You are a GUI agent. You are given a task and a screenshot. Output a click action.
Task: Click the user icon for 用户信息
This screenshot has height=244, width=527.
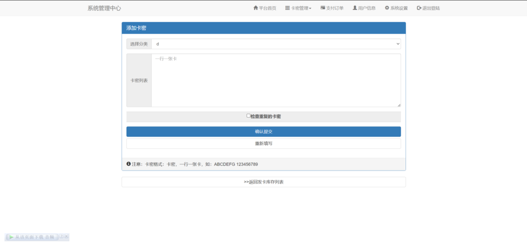click(x=355, y=8)
